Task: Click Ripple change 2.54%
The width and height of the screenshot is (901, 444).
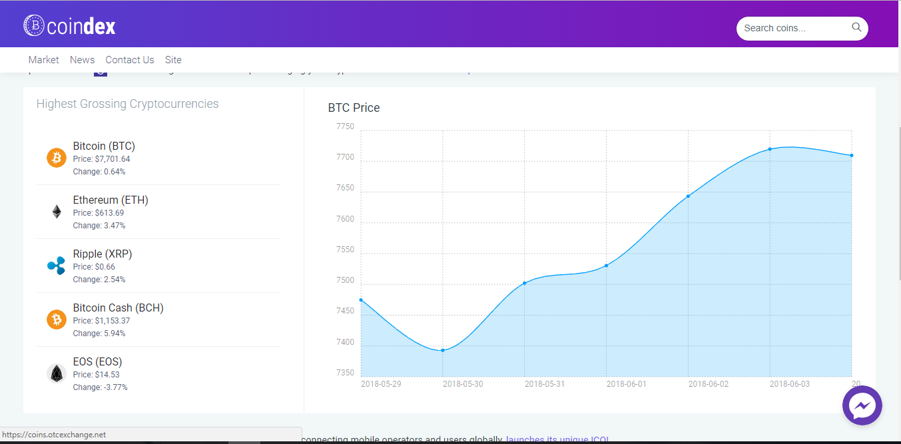Action: pyautogui.click(x=99, y=280)
